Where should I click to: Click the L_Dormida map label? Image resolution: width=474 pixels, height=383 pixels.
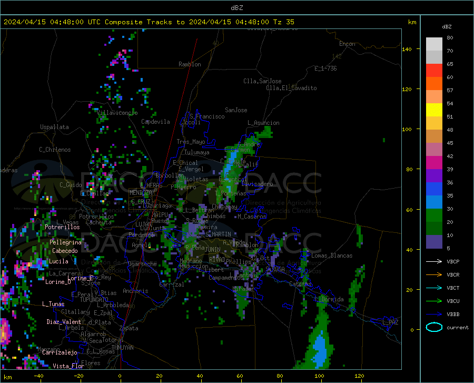click(x=329, y=299)
